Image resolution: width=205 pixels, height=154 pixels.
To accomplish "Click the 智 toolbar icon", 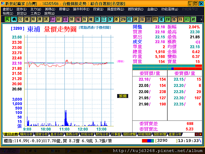I will [x=84, y=20].
